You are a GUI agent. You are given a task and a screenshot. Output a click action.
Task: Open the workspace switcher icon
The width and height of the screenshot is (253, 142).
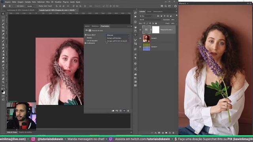pos(170,6)
